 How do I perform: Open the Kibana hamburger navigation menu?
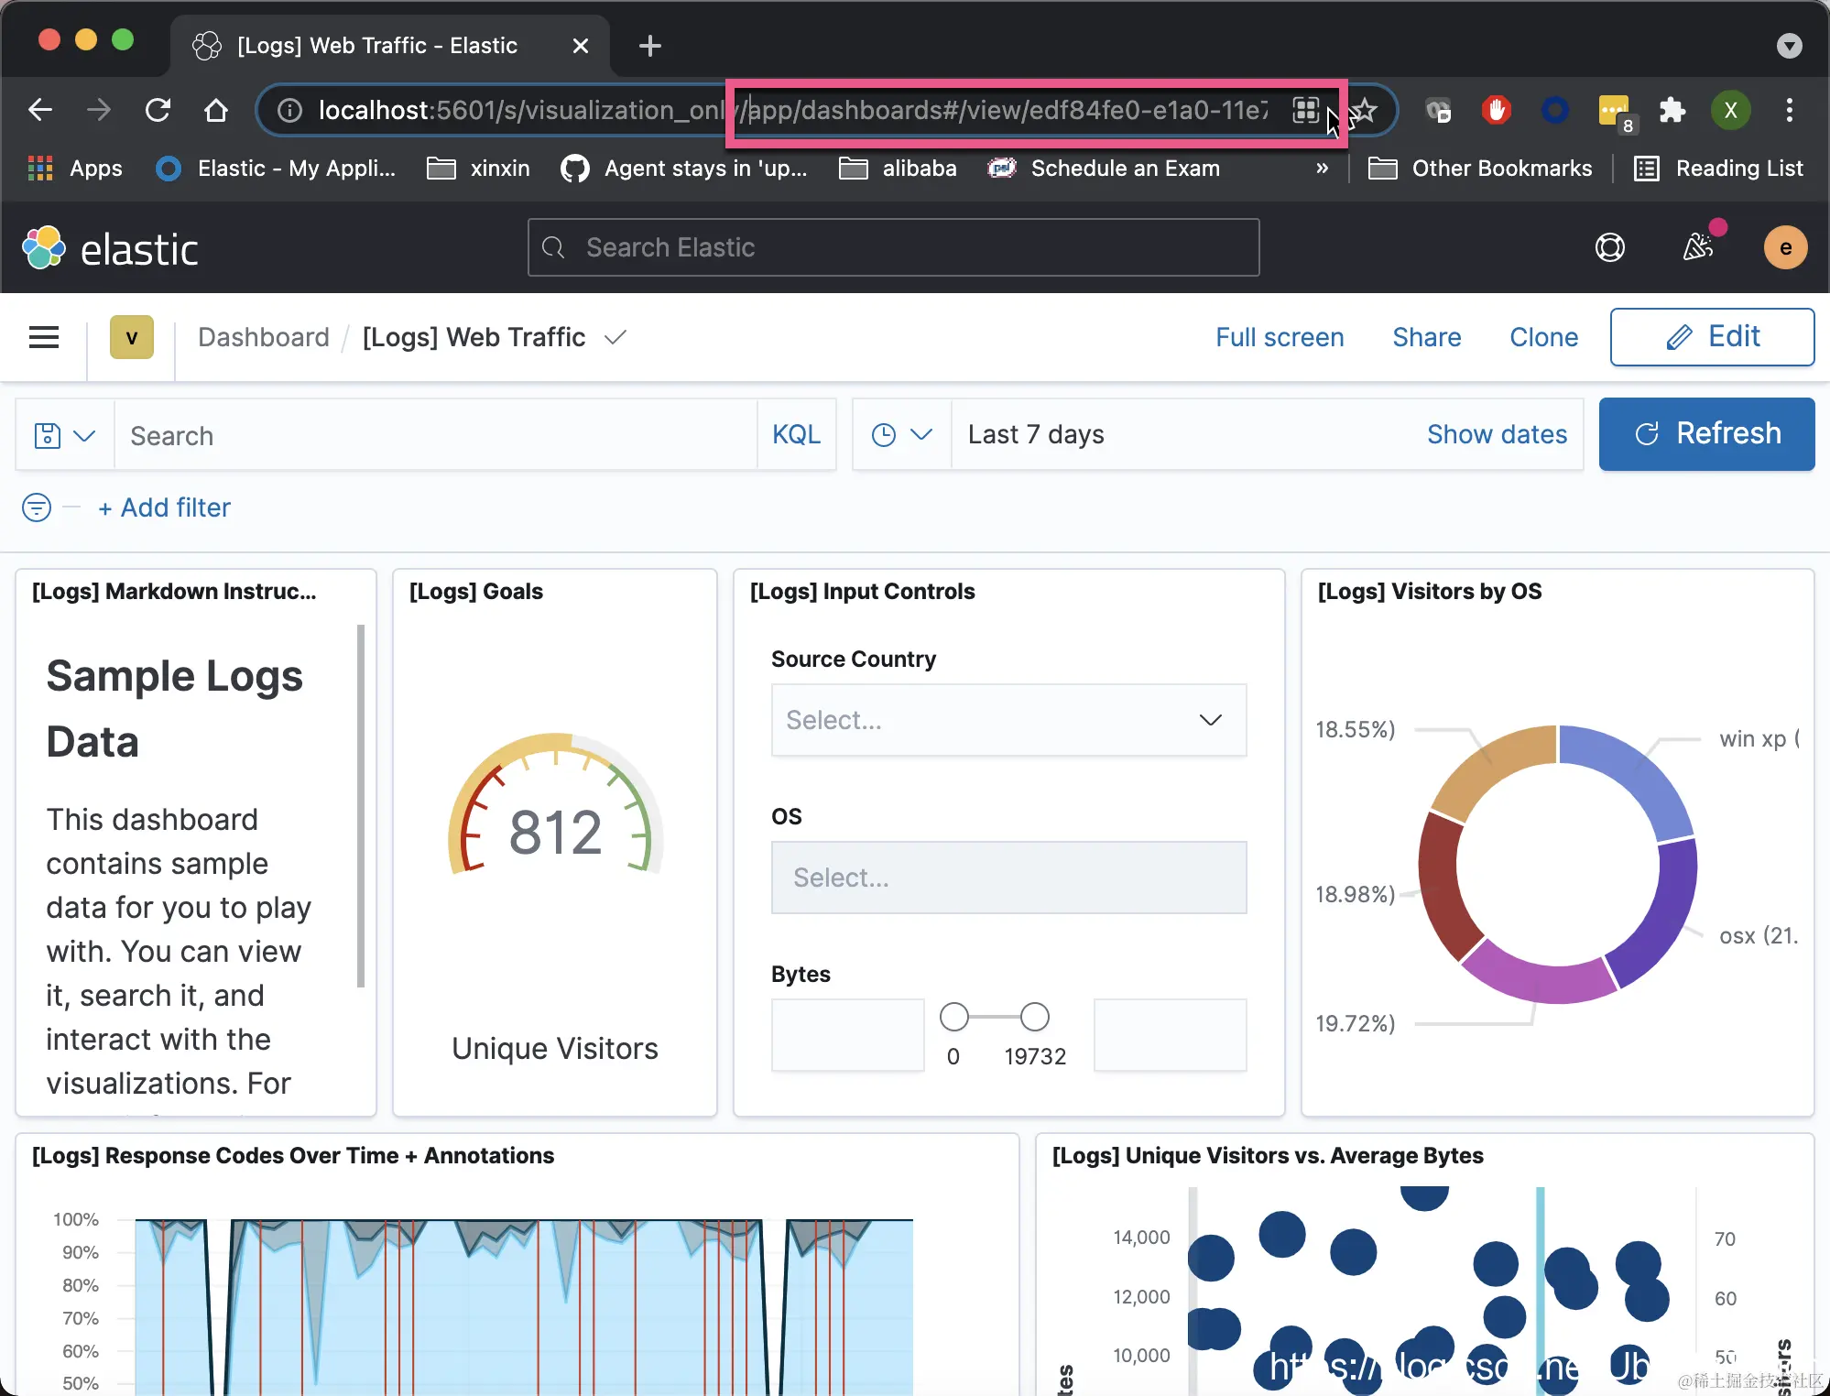[x=44, y=337]
